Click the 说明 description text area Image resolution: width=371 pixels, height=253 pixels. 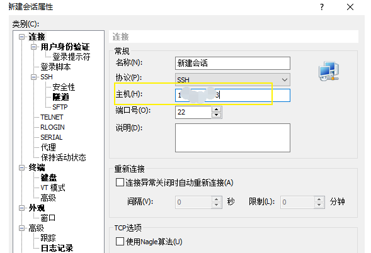(x=232, y=138)
